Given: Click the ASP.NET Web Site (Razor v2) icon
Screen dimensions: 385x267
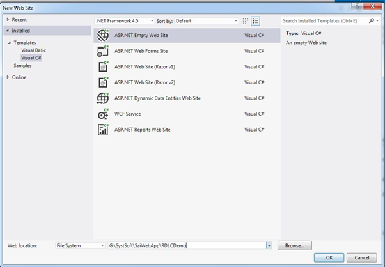Looking at the screenshot, I should click(x=103, y=82).
